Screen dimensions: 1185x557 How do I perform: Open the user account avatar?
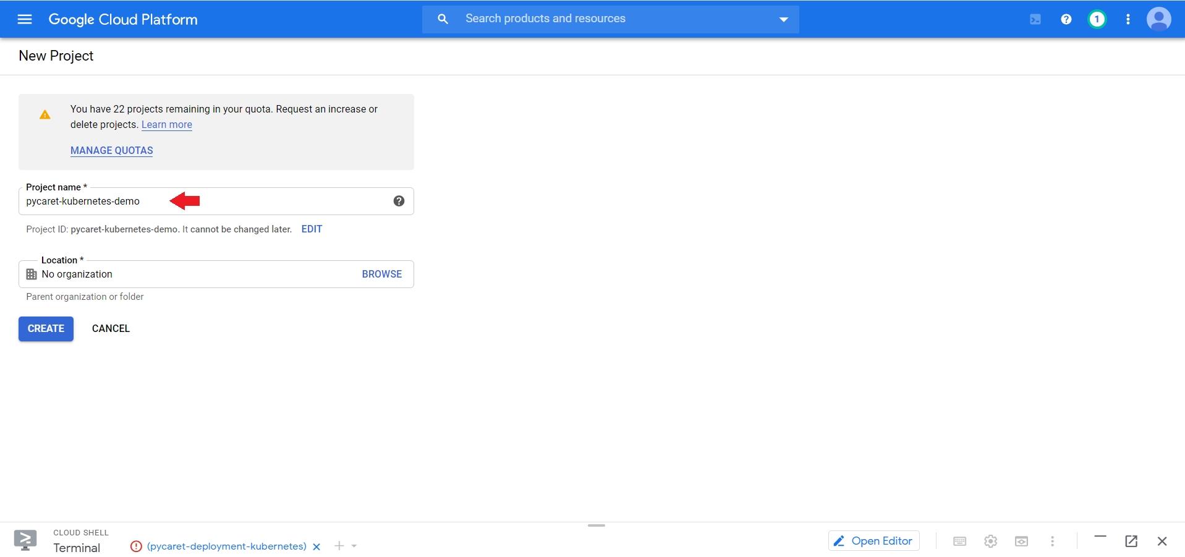(x=1158, y=19)
